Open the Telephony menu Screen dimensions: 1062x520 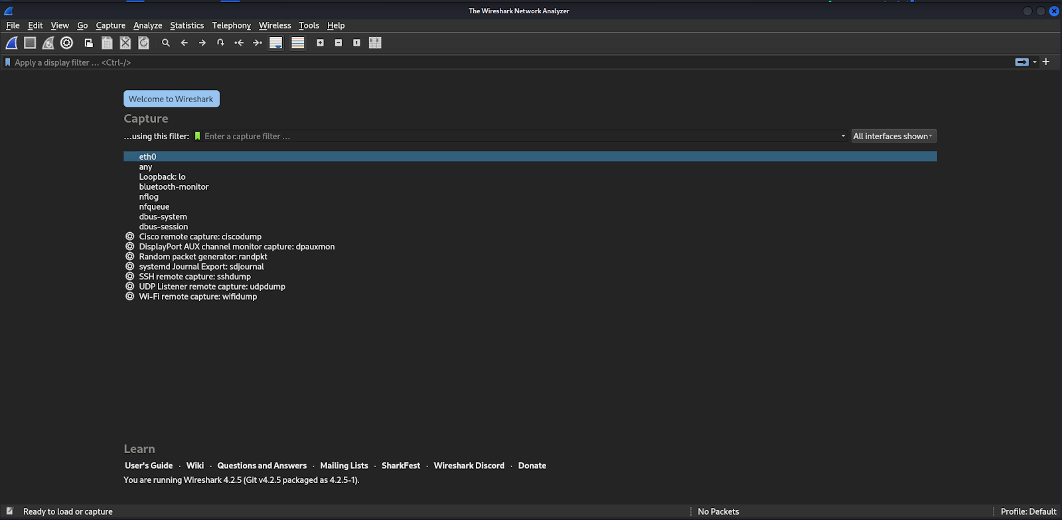tap(231, 25)
